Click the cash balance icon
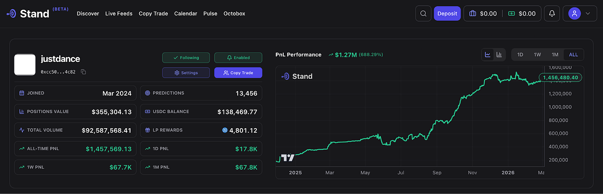Viewport: 603px width, 194px height. (511, 14)
